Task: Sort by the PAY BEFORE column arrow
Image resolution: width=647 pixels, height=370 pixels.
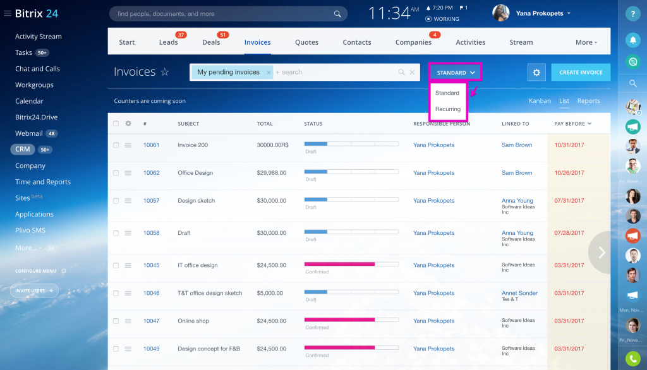Action: tap(590, 124)
